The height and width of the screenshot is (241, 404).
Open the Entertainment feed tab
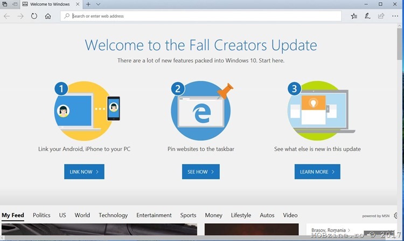point(154,215)
